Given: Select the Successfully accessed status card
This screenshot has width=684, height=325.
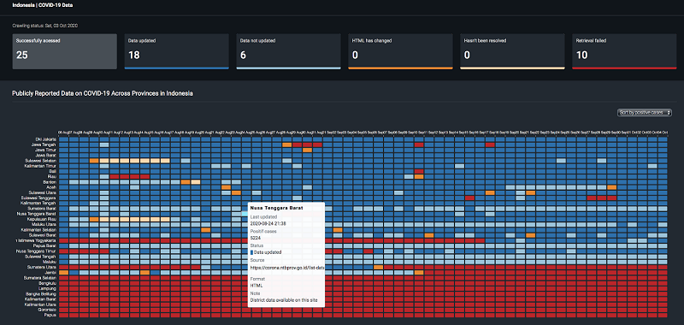Looking at the screenshot, I should tap(65, 51).
